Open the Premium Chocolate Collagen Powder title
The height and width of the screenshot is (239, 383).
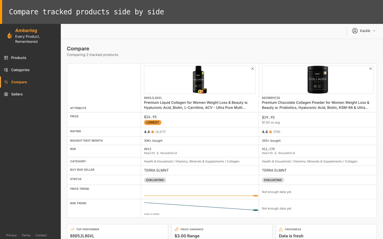pyautogui.click(x=316, y=105)
